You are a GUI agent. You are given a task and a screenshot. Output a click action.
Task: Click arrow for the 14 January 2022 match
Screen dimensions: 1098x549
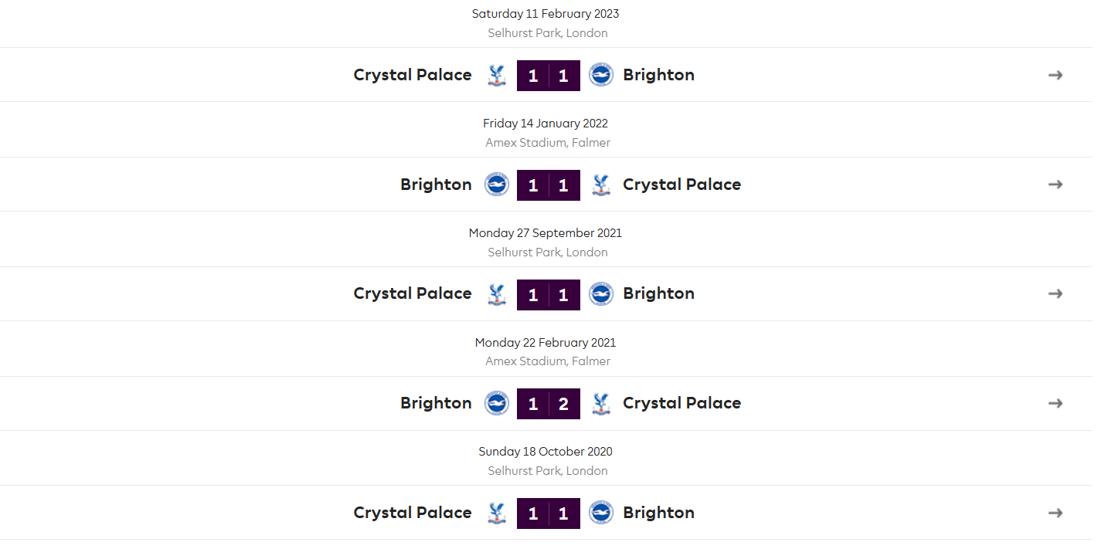click(x=1056, y=185)
